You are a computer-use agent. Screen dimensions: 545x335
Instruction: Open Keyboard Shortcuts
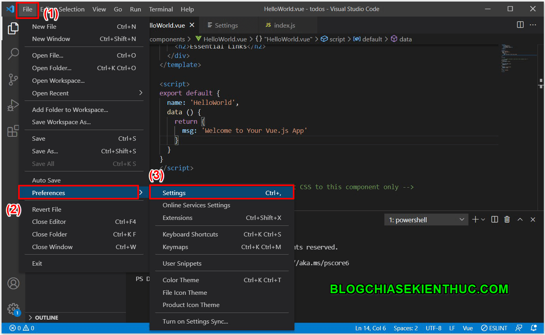point(222,234)
